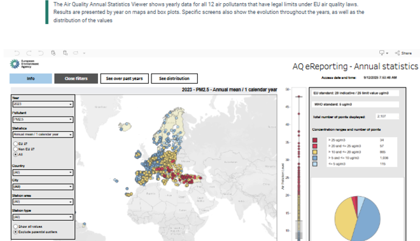Click the Access date and time value
Image resolution: width=420 pixels, height=241 pixels.
380,77
